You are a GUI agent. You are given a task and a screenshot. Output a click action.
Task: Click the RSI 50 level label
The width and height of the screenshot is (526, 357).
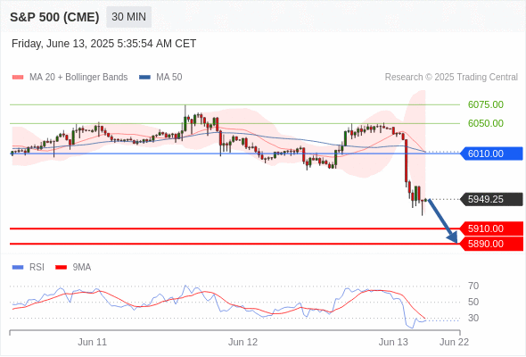click(473, 302)
